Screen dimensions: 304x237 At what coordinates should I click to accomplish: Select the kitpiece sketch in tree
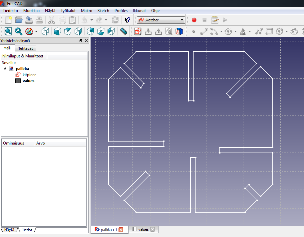pyautogui.click(x=29, y=75)
